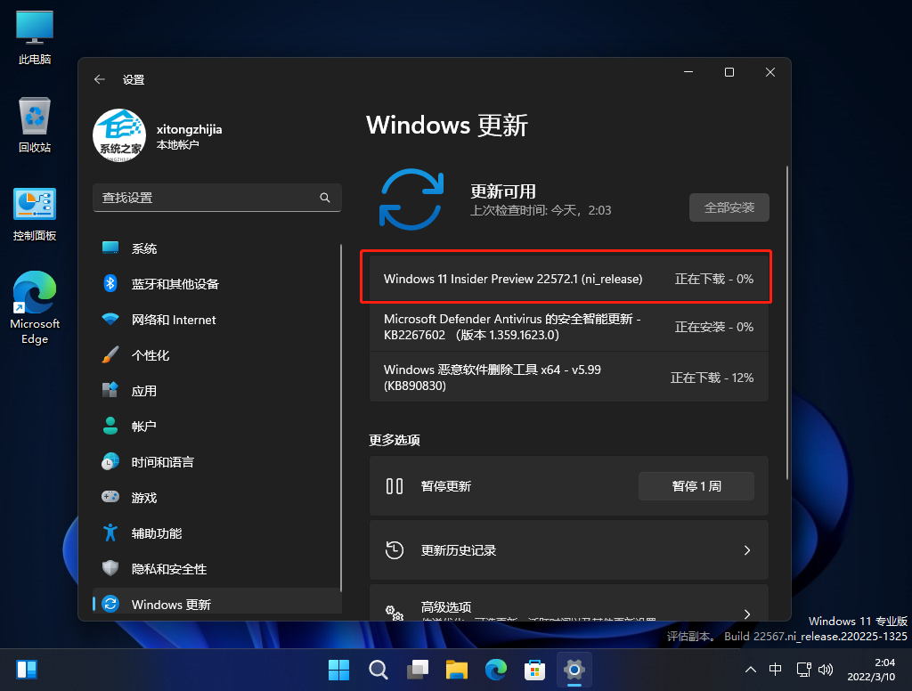
Task: Select 帐户 in the settings sidebar
Action: click(x=110, y=427)
